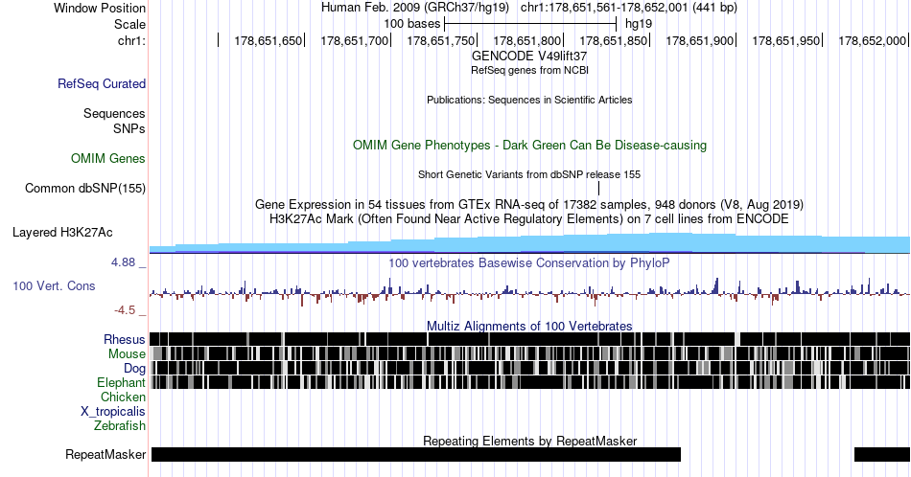The height and width of the screenshot is (477, 911).
Task: Click the 100 Vert. Cons label
Action: [x=54, y=285]
